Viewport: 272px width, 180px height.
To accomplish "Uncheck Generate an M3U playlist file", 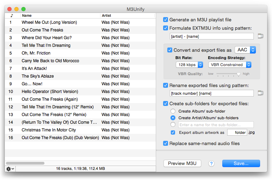I will click(166, 20).
